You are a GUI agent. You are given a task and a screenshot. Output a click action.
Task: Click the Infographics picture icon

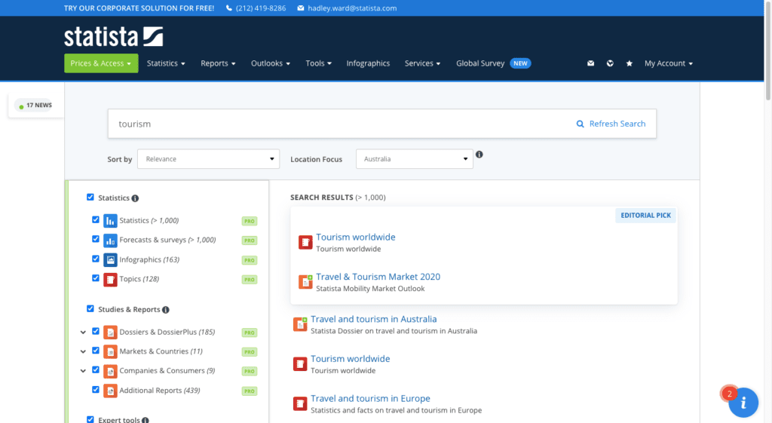110,259
